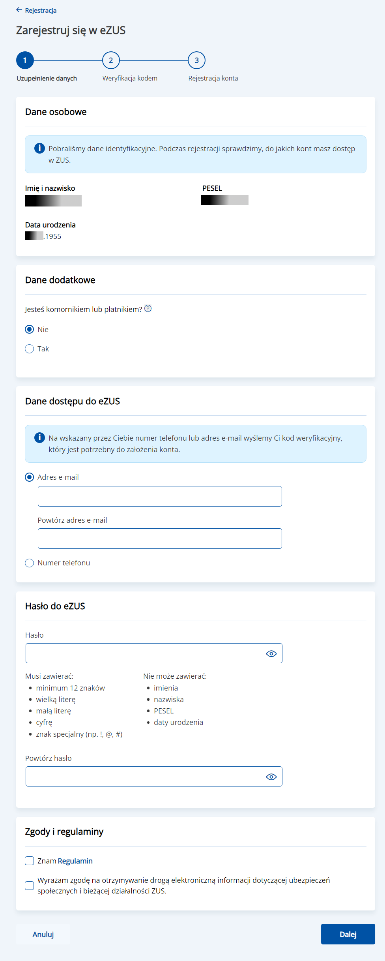Click the Anuluj button
The image size is (385, 961).
[x=43, y=934]
